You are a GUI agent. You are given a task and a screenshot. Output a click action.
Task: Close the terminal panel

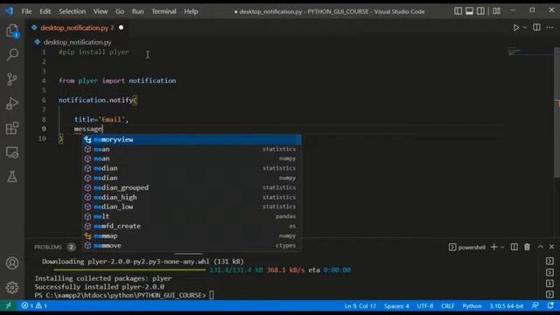pyautogui.click(x=552, y=247)
